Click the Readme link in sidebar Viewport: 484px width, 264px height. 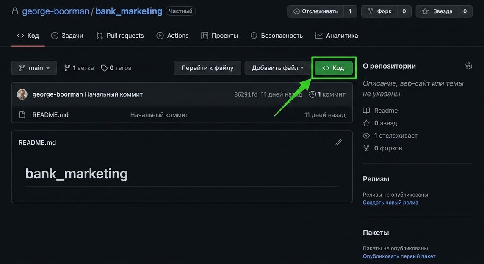(x=380, y=111)
